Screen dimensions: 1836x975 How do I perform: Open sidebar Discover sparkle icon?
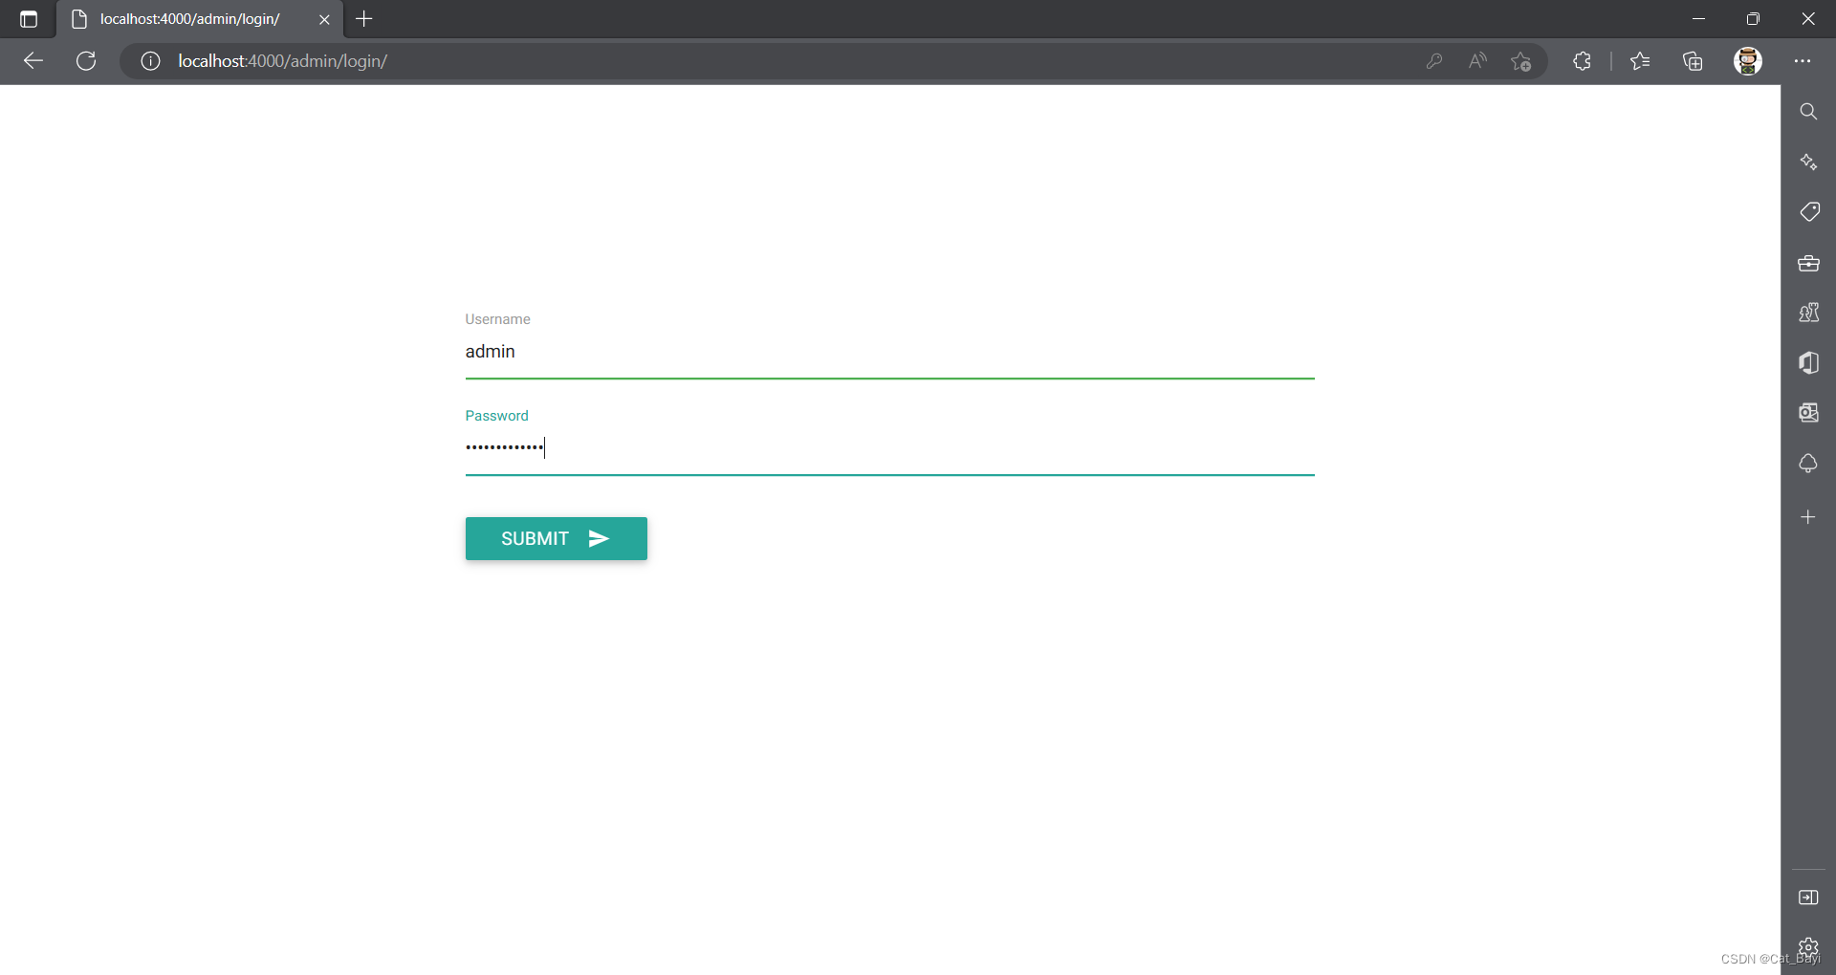pos(1808,162)
